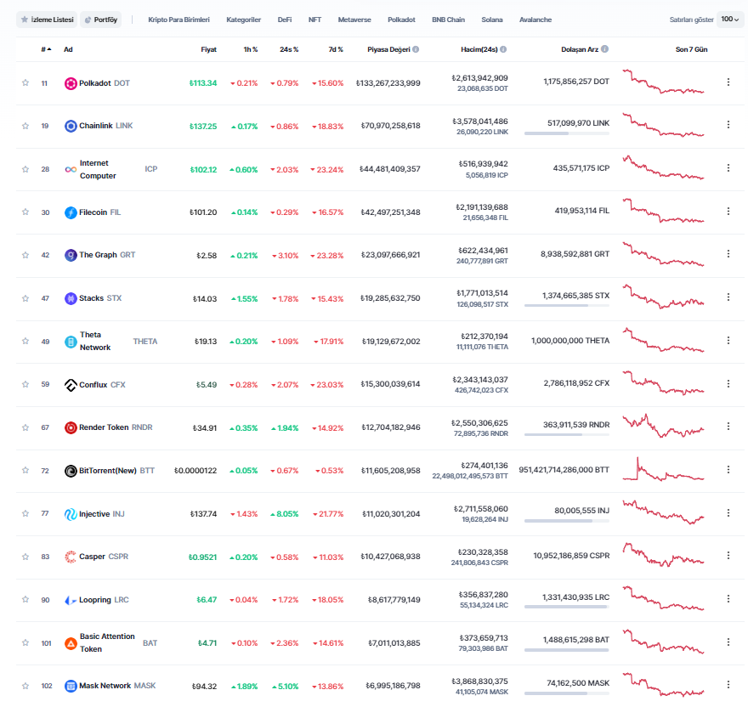Click Render Token circulating supply progress bar
This screenshot has width=748, height=707.
pos(567,434)
